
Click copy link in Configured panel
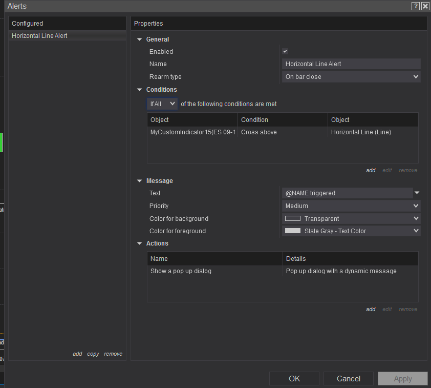tap(93, 354)
